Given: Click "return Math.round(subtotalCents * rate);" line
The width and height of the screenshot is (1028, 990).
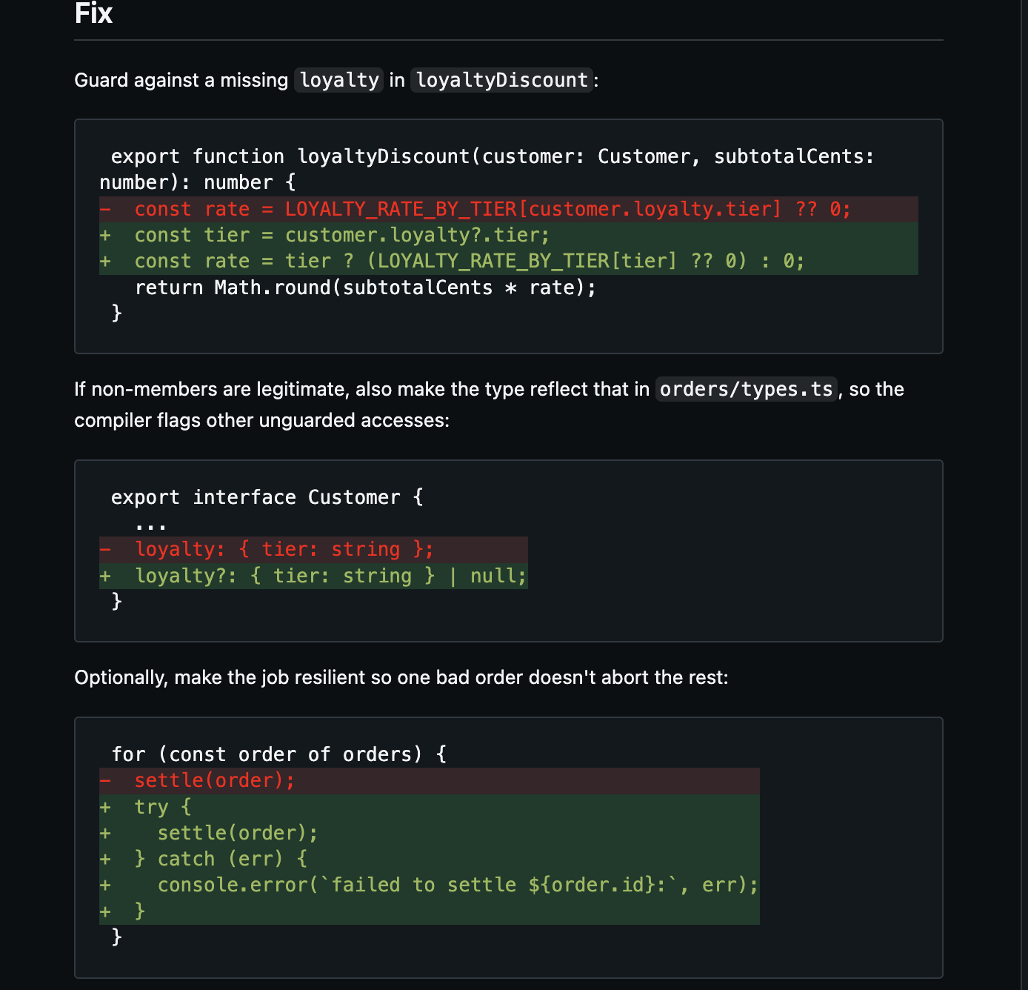Looking at the screenshot, I should 365,288.
